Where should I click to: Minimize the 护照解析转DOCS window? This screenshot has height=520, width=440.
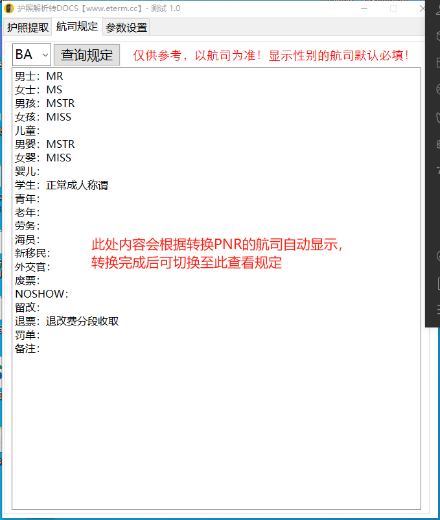[x=364, y=8]
